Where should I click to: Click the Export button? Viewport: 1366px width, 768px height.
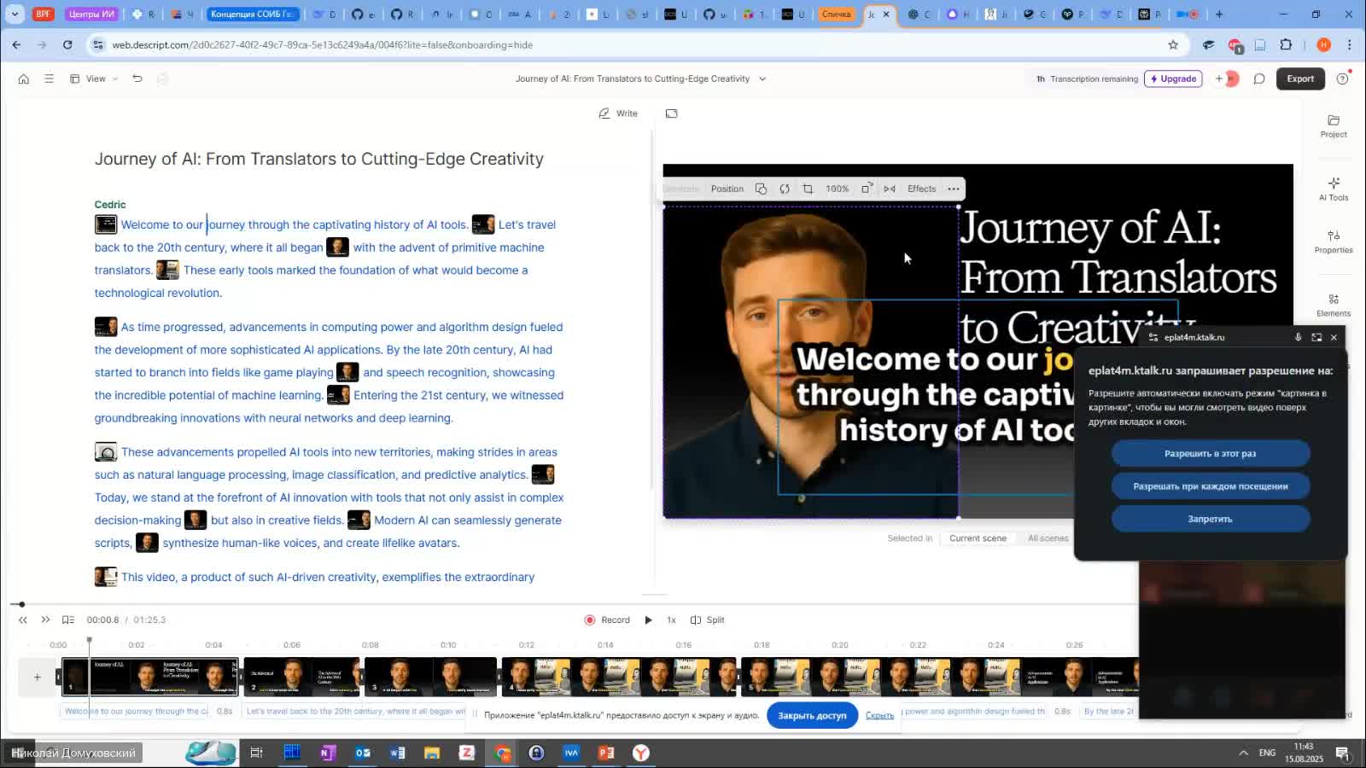click(x=1300, y=79)
